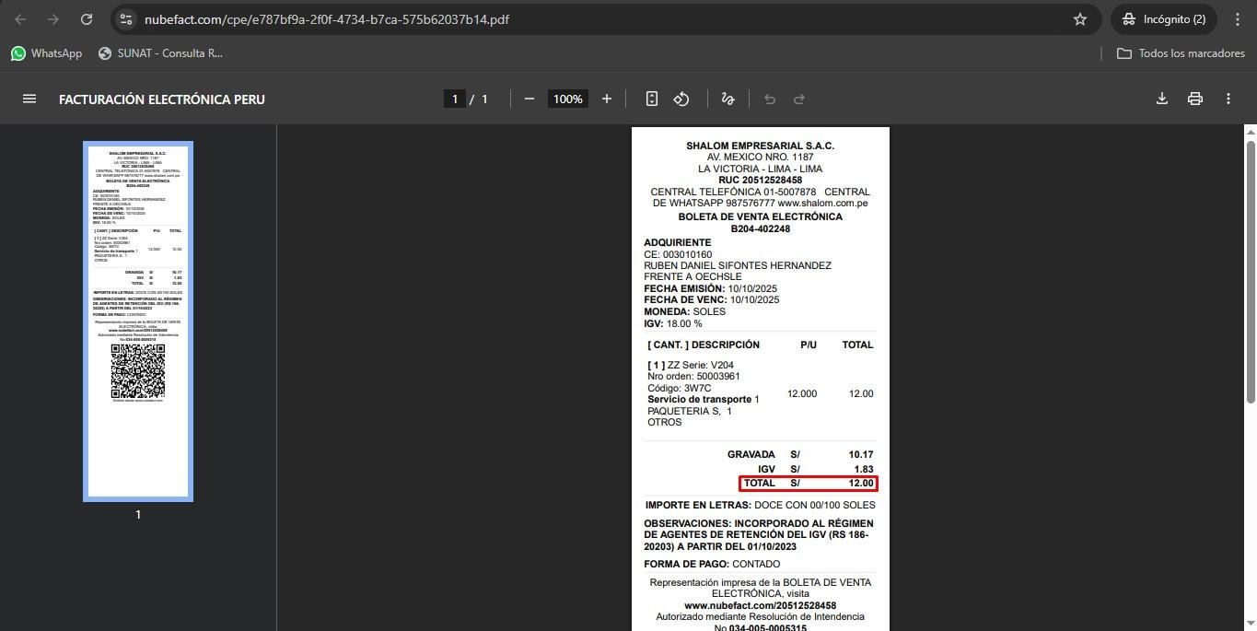Download the PDF file
Image resolution: width=1257 pixels, height=631 pixels.
point(1162,99)
